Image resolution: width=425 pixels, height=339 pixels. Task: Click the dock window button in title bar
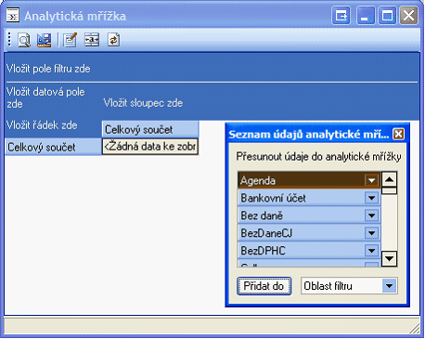tap(341, 15)
